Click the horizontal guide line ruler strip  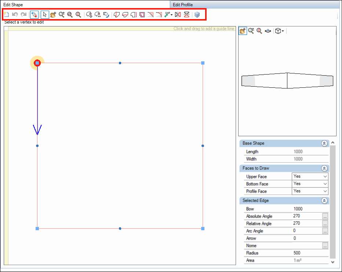click(122, 29)
